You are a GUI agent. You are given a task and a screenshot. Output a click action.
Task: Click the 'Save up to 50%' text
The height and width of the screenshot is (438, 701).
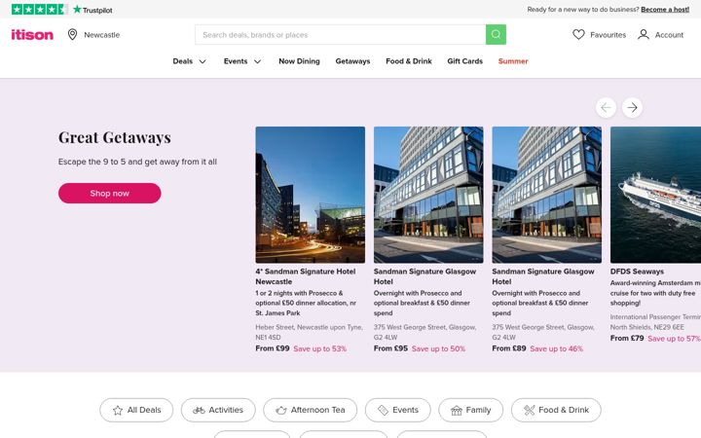(x=438, y=348)
